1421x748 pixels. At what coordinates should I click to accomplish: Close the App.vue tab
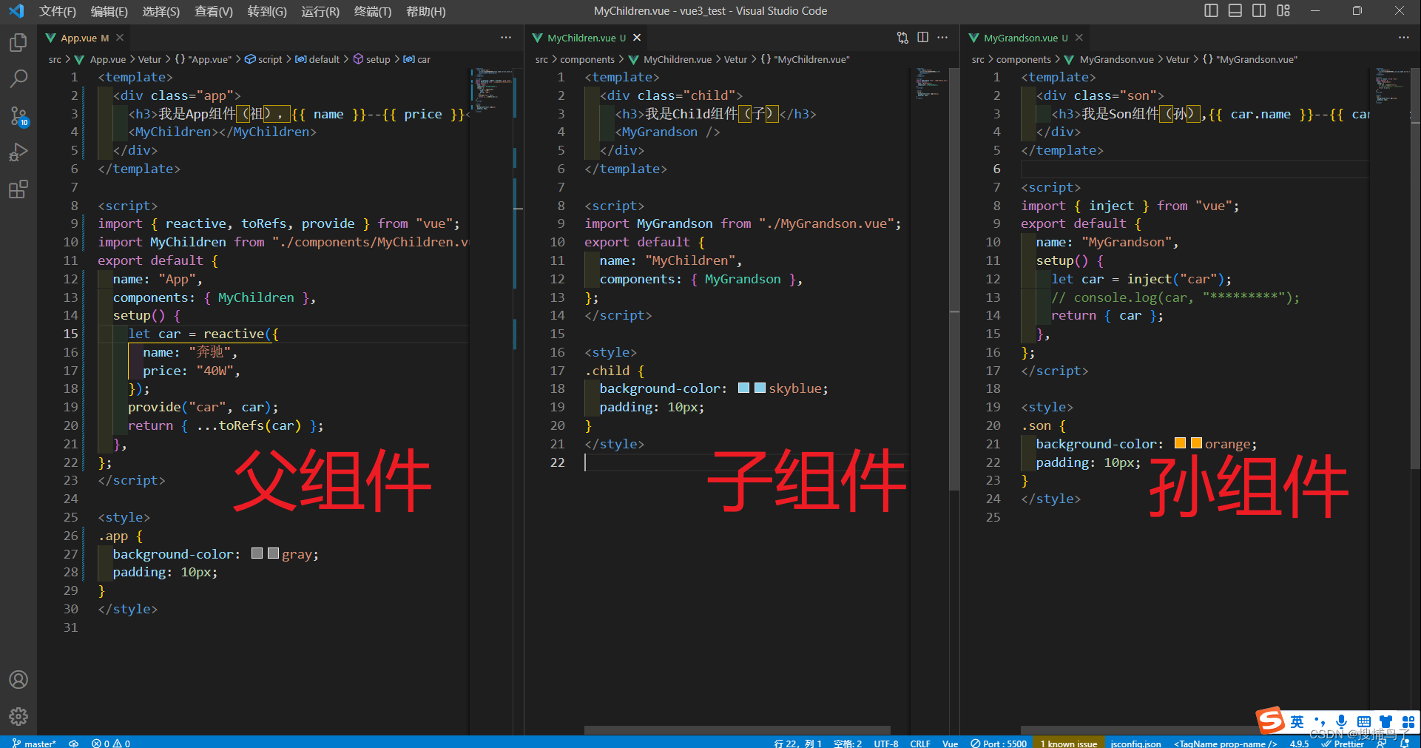click(120, 38)
